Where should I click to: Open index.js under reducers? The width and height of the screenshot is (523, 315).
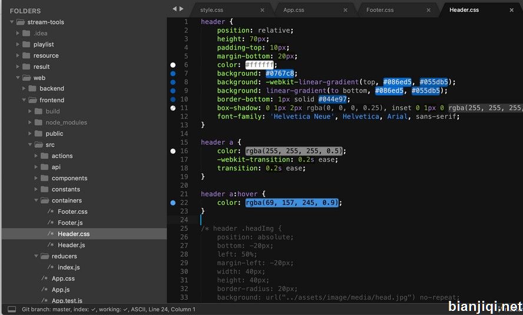pos(69,267)
